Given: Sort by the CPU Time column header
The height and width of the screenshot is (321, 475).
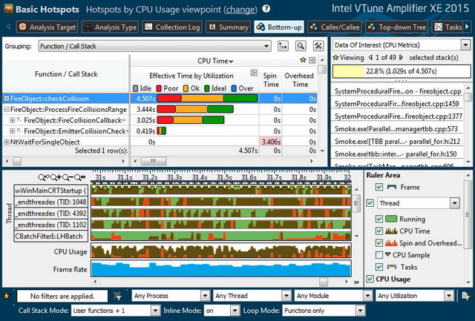Looking at the screenshot, I should tap(215, 61).
